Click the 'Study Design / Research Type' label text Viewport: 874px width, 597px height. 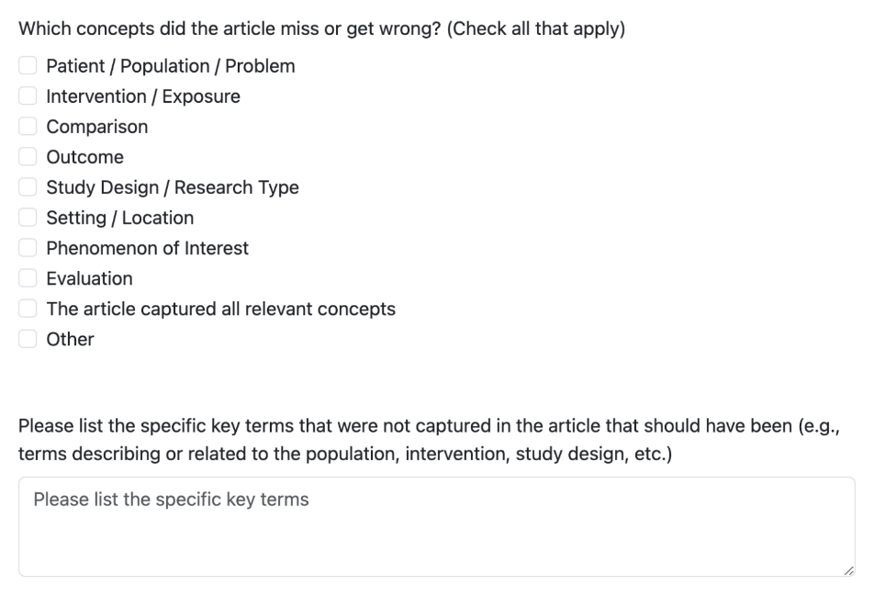coord(173,187)
